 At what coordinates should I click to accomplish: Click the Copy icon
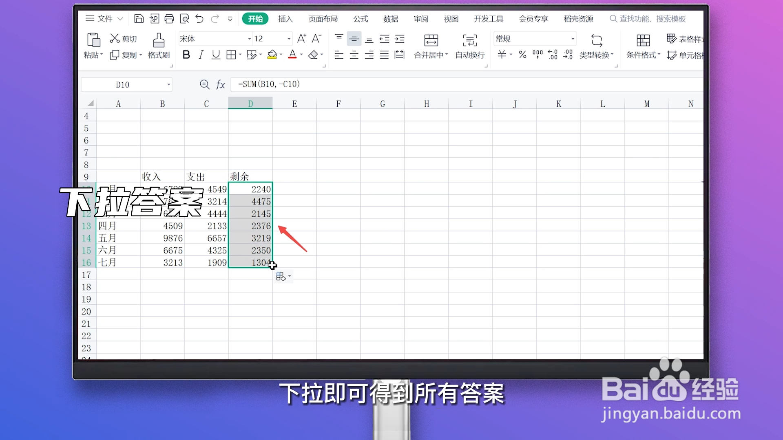(x=115, y=55)
